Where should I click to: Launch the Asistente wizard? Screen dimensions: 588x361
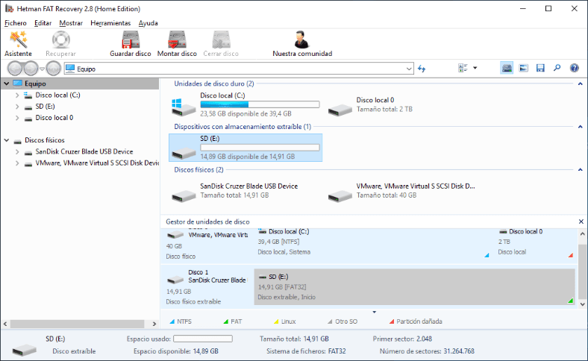tap(18, 43)
